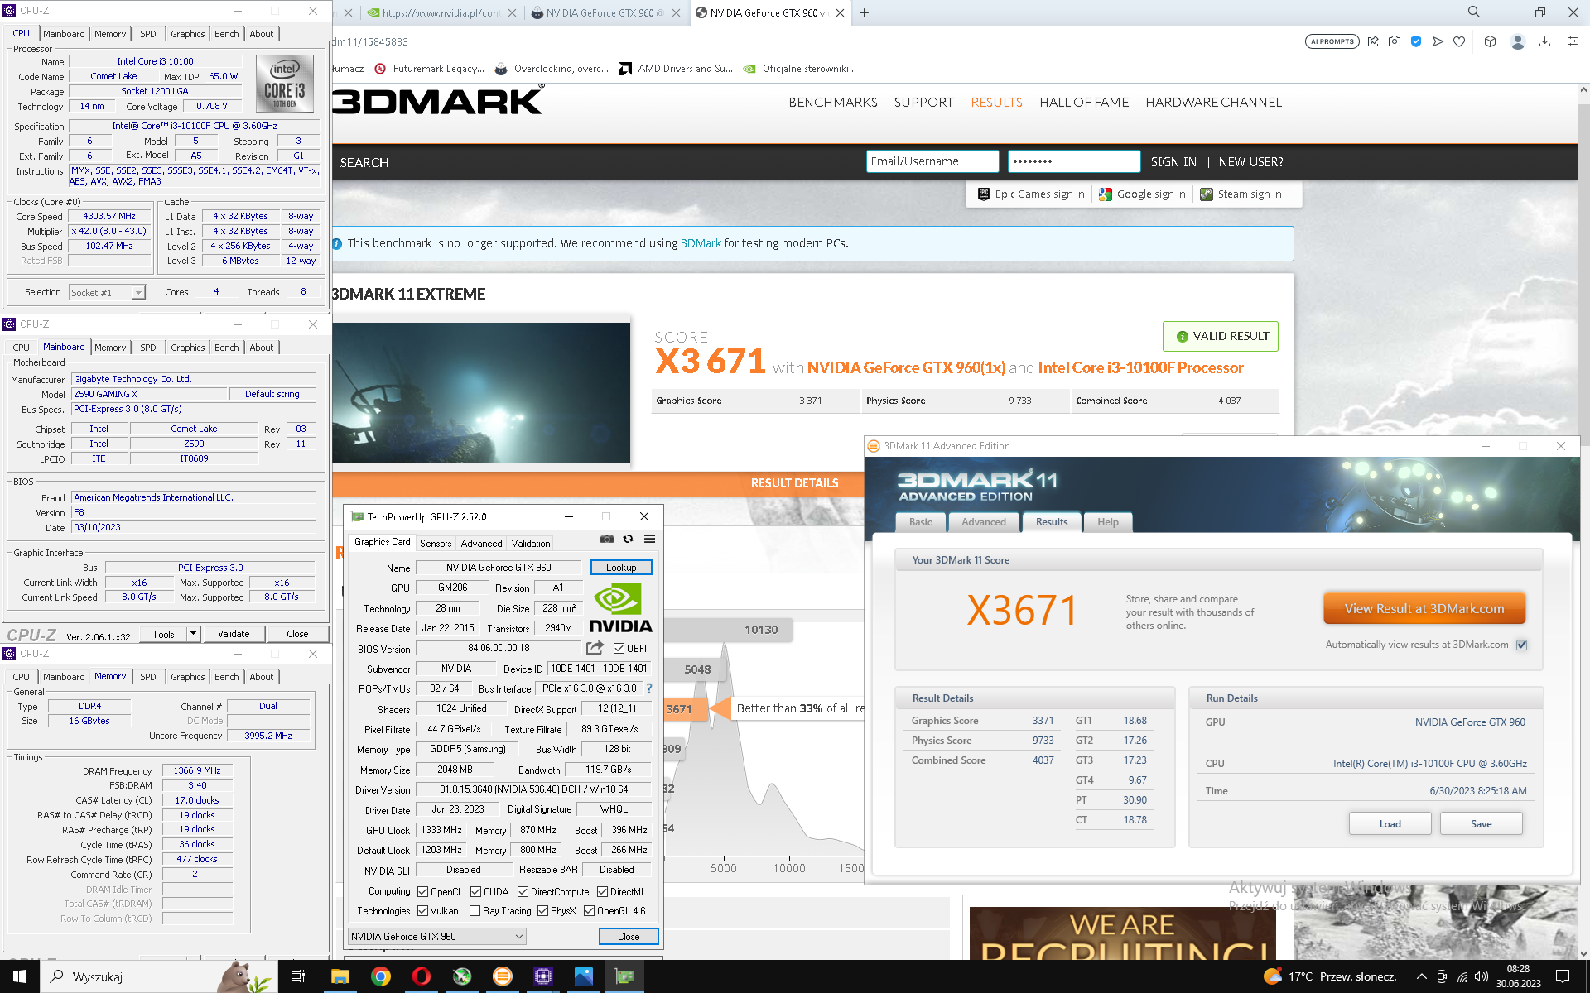Click the Email/Username input field
Viewport: 1590px width, 993px height.
point(932,161)
